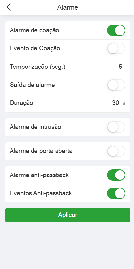Click the Eventos Anti-passback label text
134x269 pixels.
41,193
